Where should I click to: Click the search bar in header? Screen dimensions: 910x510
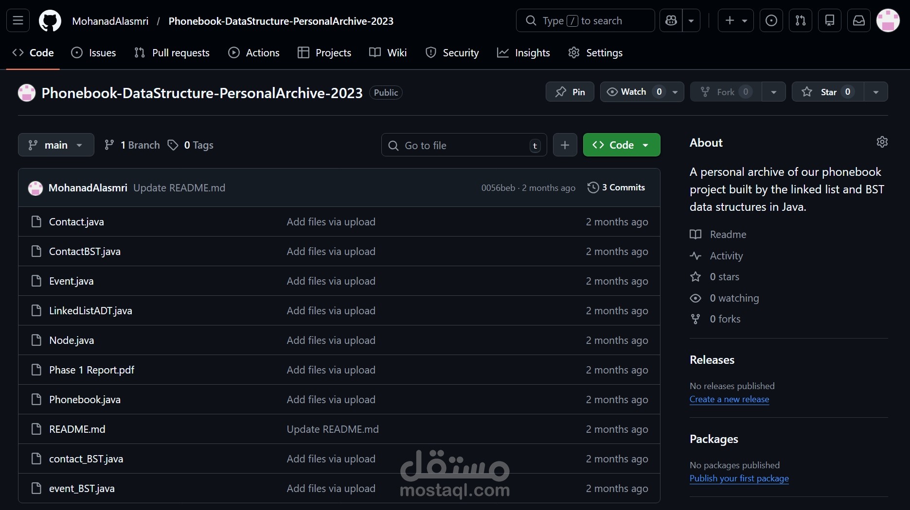tap(586, 21)
